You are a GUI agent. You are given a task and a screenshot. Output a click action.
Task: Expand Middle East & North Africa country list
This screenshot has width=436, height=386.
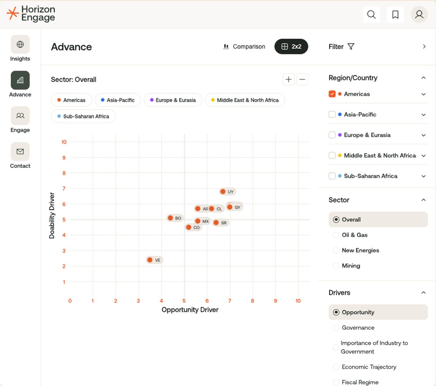[x=424, y=156]
